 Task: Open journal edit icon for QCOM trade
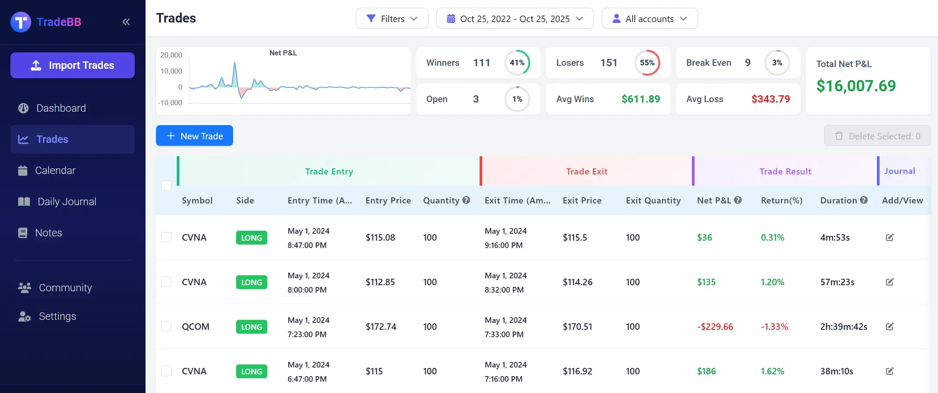click(889, 326)
